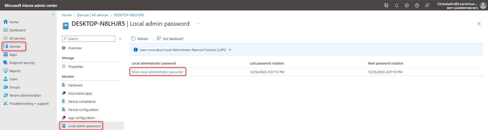The width and height of the screenshot is (488, 130).
Task: Focus the device menu Search box
Action: (89, 39)
